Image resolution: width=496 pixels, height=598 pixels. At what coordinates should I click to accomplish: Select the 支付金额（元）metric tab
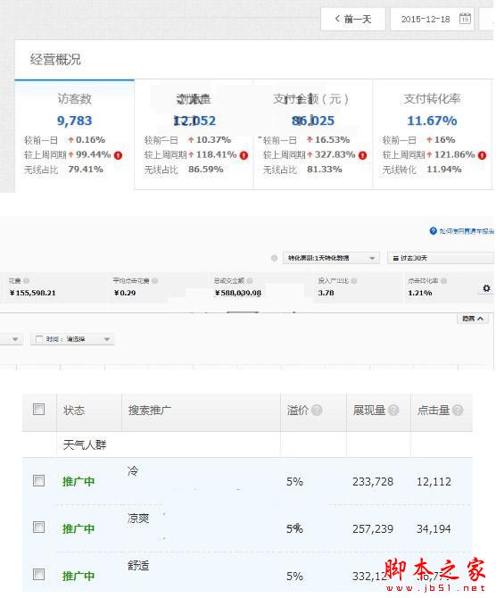point(313,134)
